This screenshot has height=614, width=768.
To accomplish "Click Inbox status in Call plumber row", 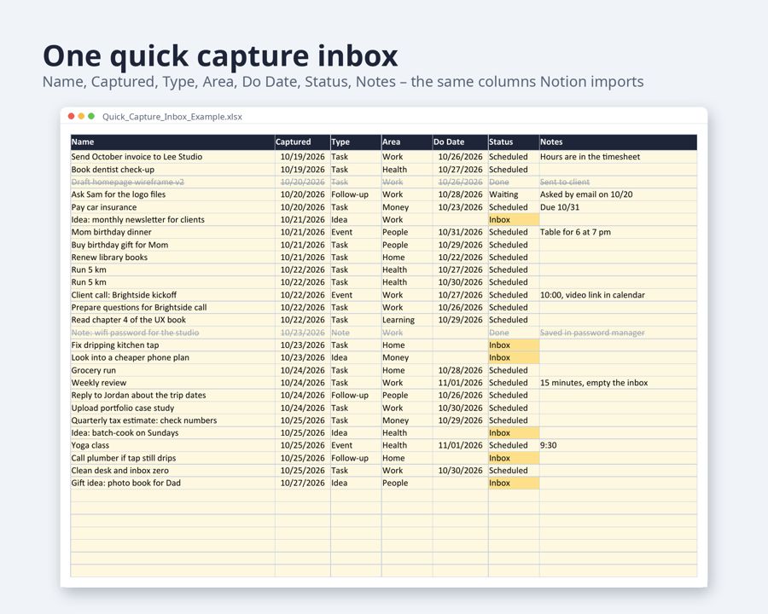I will point(514,458).
